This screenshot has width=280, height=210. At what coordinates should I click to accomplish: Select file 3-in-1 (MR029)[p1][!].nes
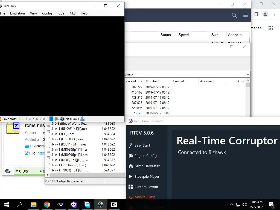[x=69, y=155]
